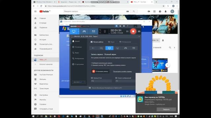This screenshot has width=211, height=118.
Task: Select the fullscreen recording mode icon
Action: click(109, 48)
